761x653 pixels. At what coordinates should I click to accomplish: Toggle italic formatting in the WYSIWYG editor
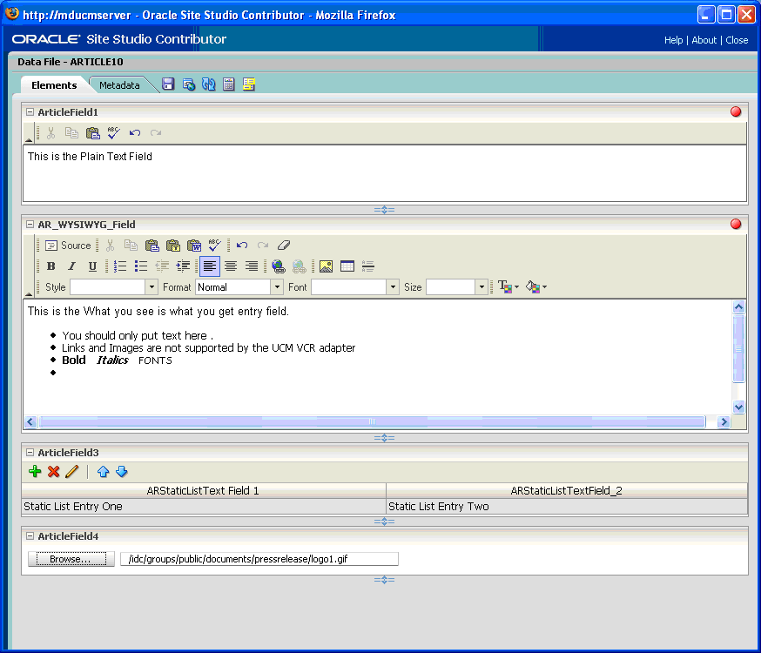point(71,266)
